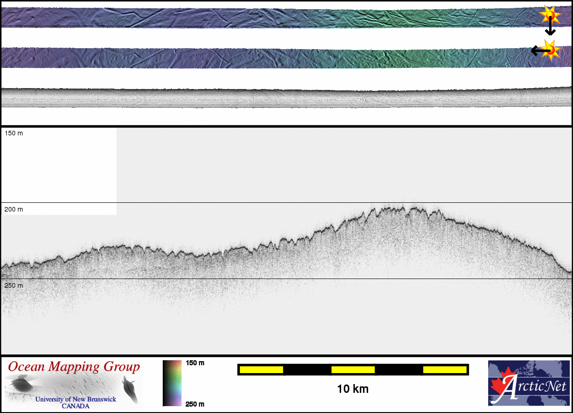Select the depth color legend swatch
Screen dimensions: 573x413
pos(172,383)
